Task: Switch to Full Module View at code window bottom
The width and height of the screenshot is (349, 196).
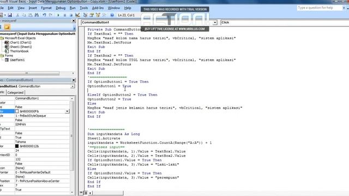Action: [86, 193]
